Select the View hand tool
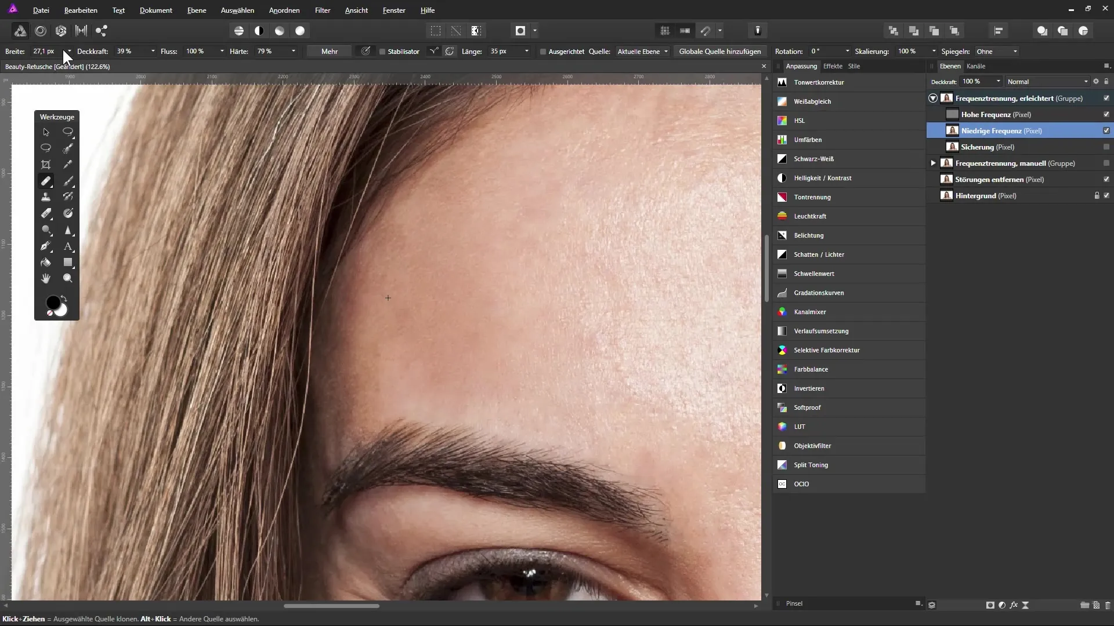The width and height of the screenshot is (1114, 626). tap(46, 279)
